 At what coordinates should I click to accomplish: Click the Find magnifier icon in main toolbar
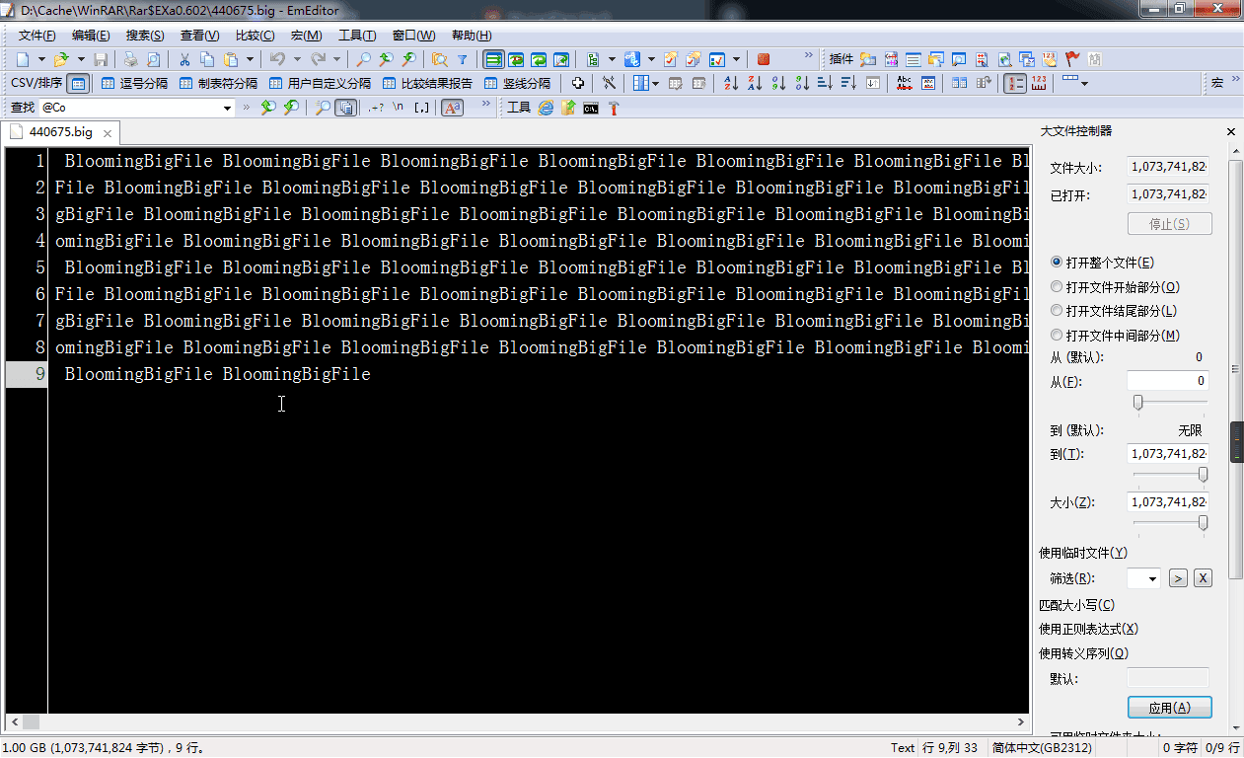[x=364, y=59]
